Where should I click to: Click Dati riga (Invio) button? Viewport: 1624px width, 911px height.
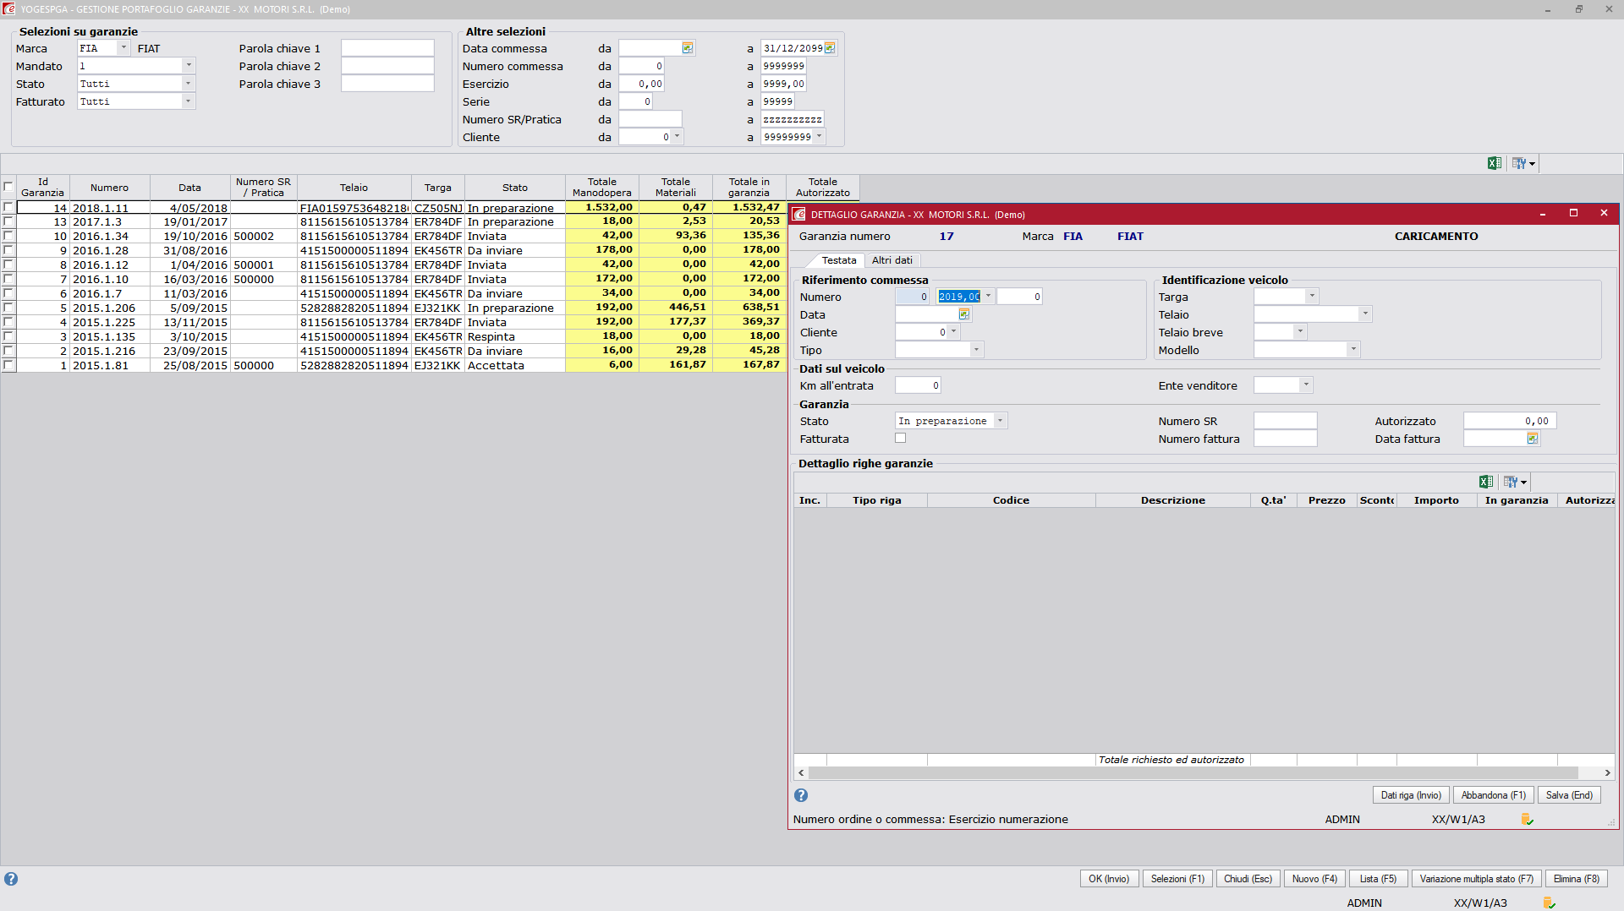coord(1411,795)
